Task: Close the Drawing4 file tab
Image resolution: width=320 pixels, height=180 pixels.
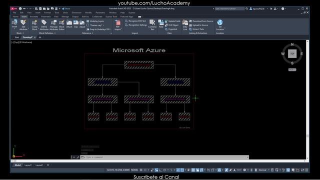Action: [x=34, y=37]
